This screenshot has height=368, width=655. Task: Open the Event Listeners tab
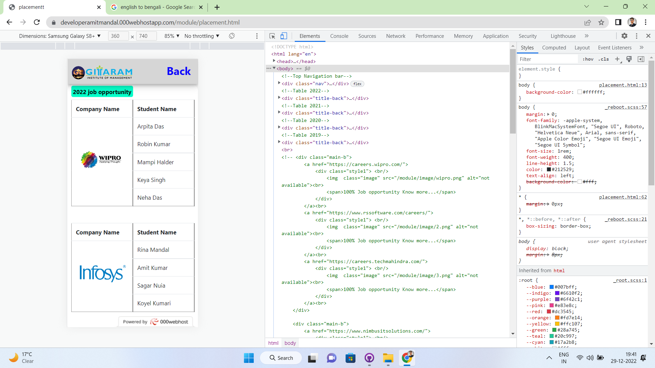615,48
